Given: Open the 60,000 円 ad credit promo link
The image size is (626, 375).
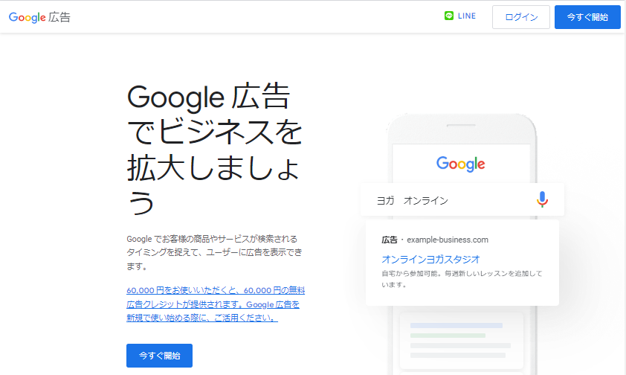Looking at the screenshot, I should (216, 304).
